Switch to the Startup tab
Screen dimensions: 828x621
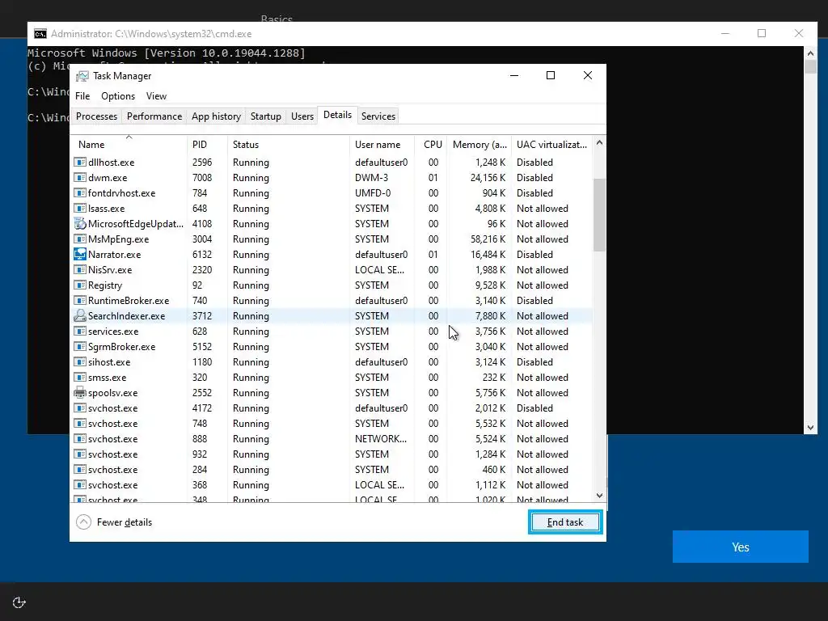265,116
